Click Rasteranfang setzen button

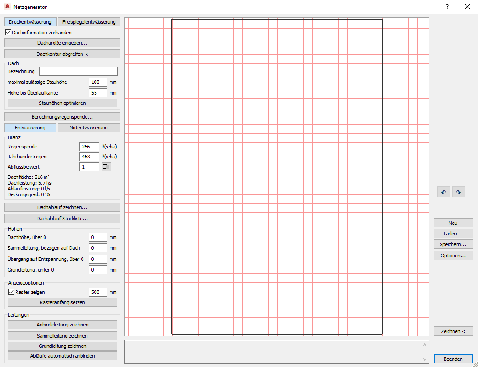coord(62,302)
